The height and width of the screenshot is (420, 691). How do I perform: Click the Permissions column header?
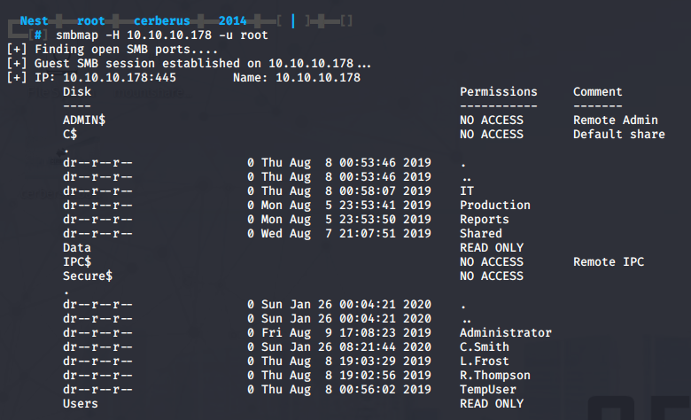pos(499,91)
